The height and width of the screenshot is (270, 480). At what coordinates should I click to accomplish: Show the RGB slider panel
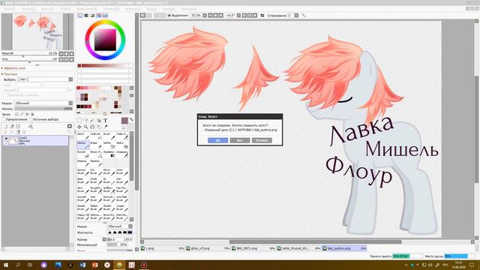click(86, 15)
